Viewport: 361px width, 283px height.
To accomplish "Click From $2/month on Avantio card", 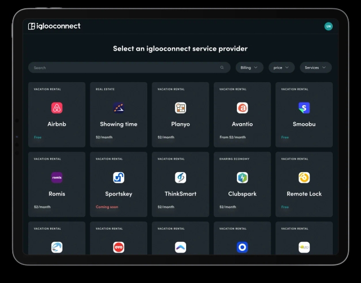I will pos(232,137).
